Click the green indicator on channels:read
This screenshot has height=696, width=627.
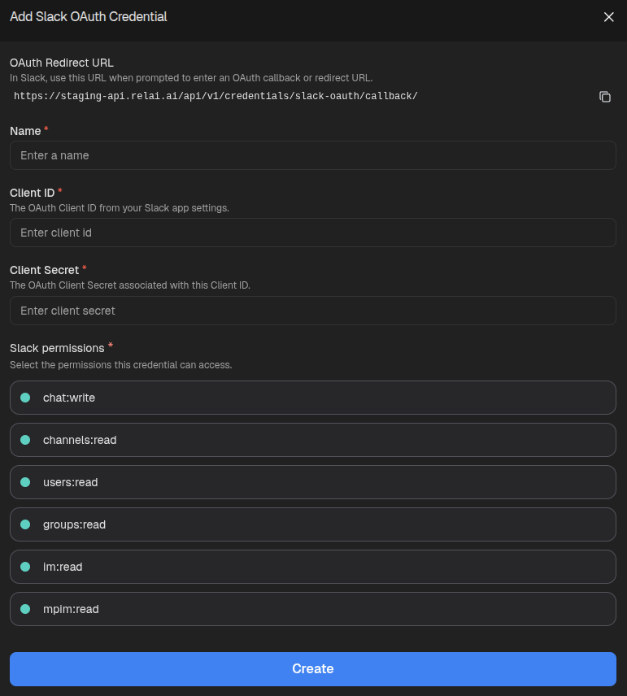point(24,440)
